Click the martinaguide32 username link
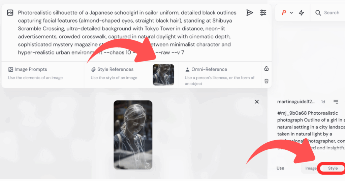 point(296,102)
